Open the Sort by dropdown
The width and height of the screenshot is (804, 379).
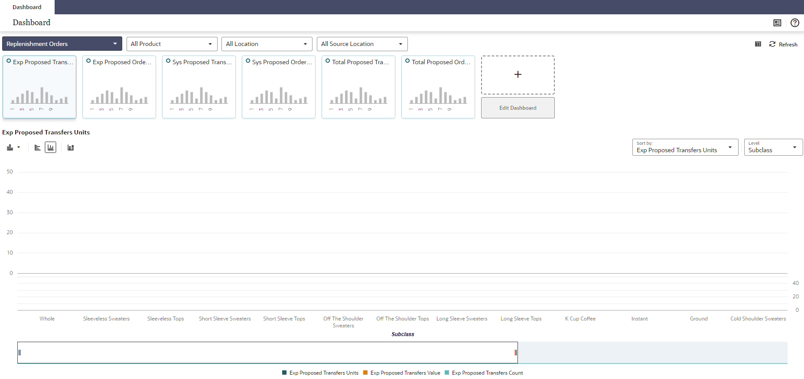coord(685,147)
